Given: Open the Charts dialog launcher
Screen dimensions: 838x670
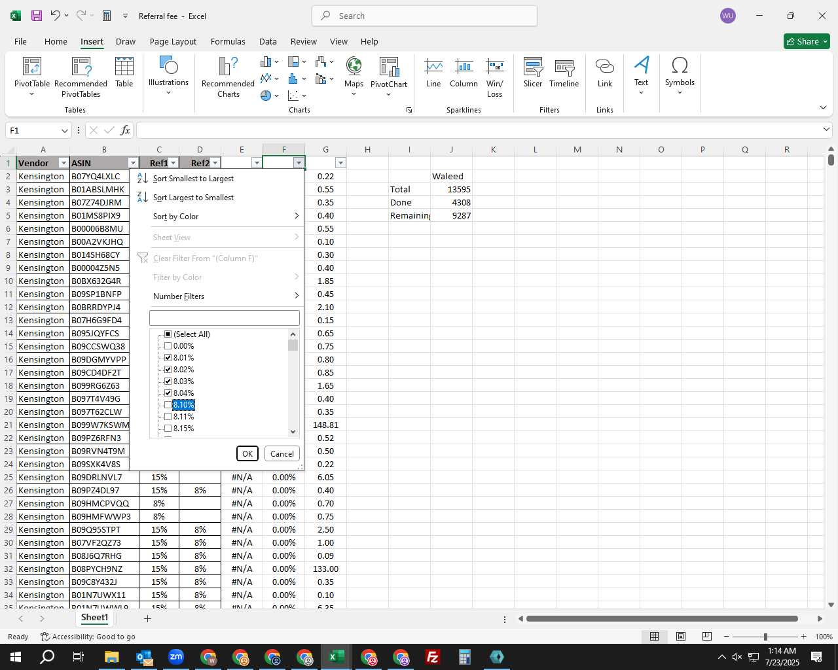Looking at the screenshot, I should [409, 110].
